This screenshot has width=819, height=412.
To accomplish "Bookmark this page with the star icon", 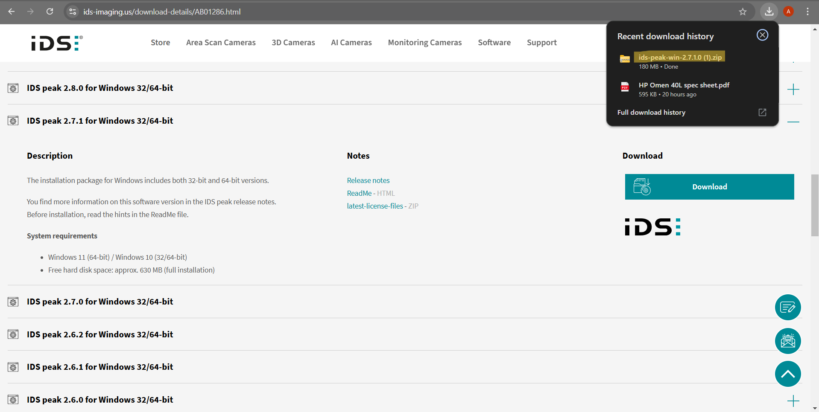I will pos(743,12).
